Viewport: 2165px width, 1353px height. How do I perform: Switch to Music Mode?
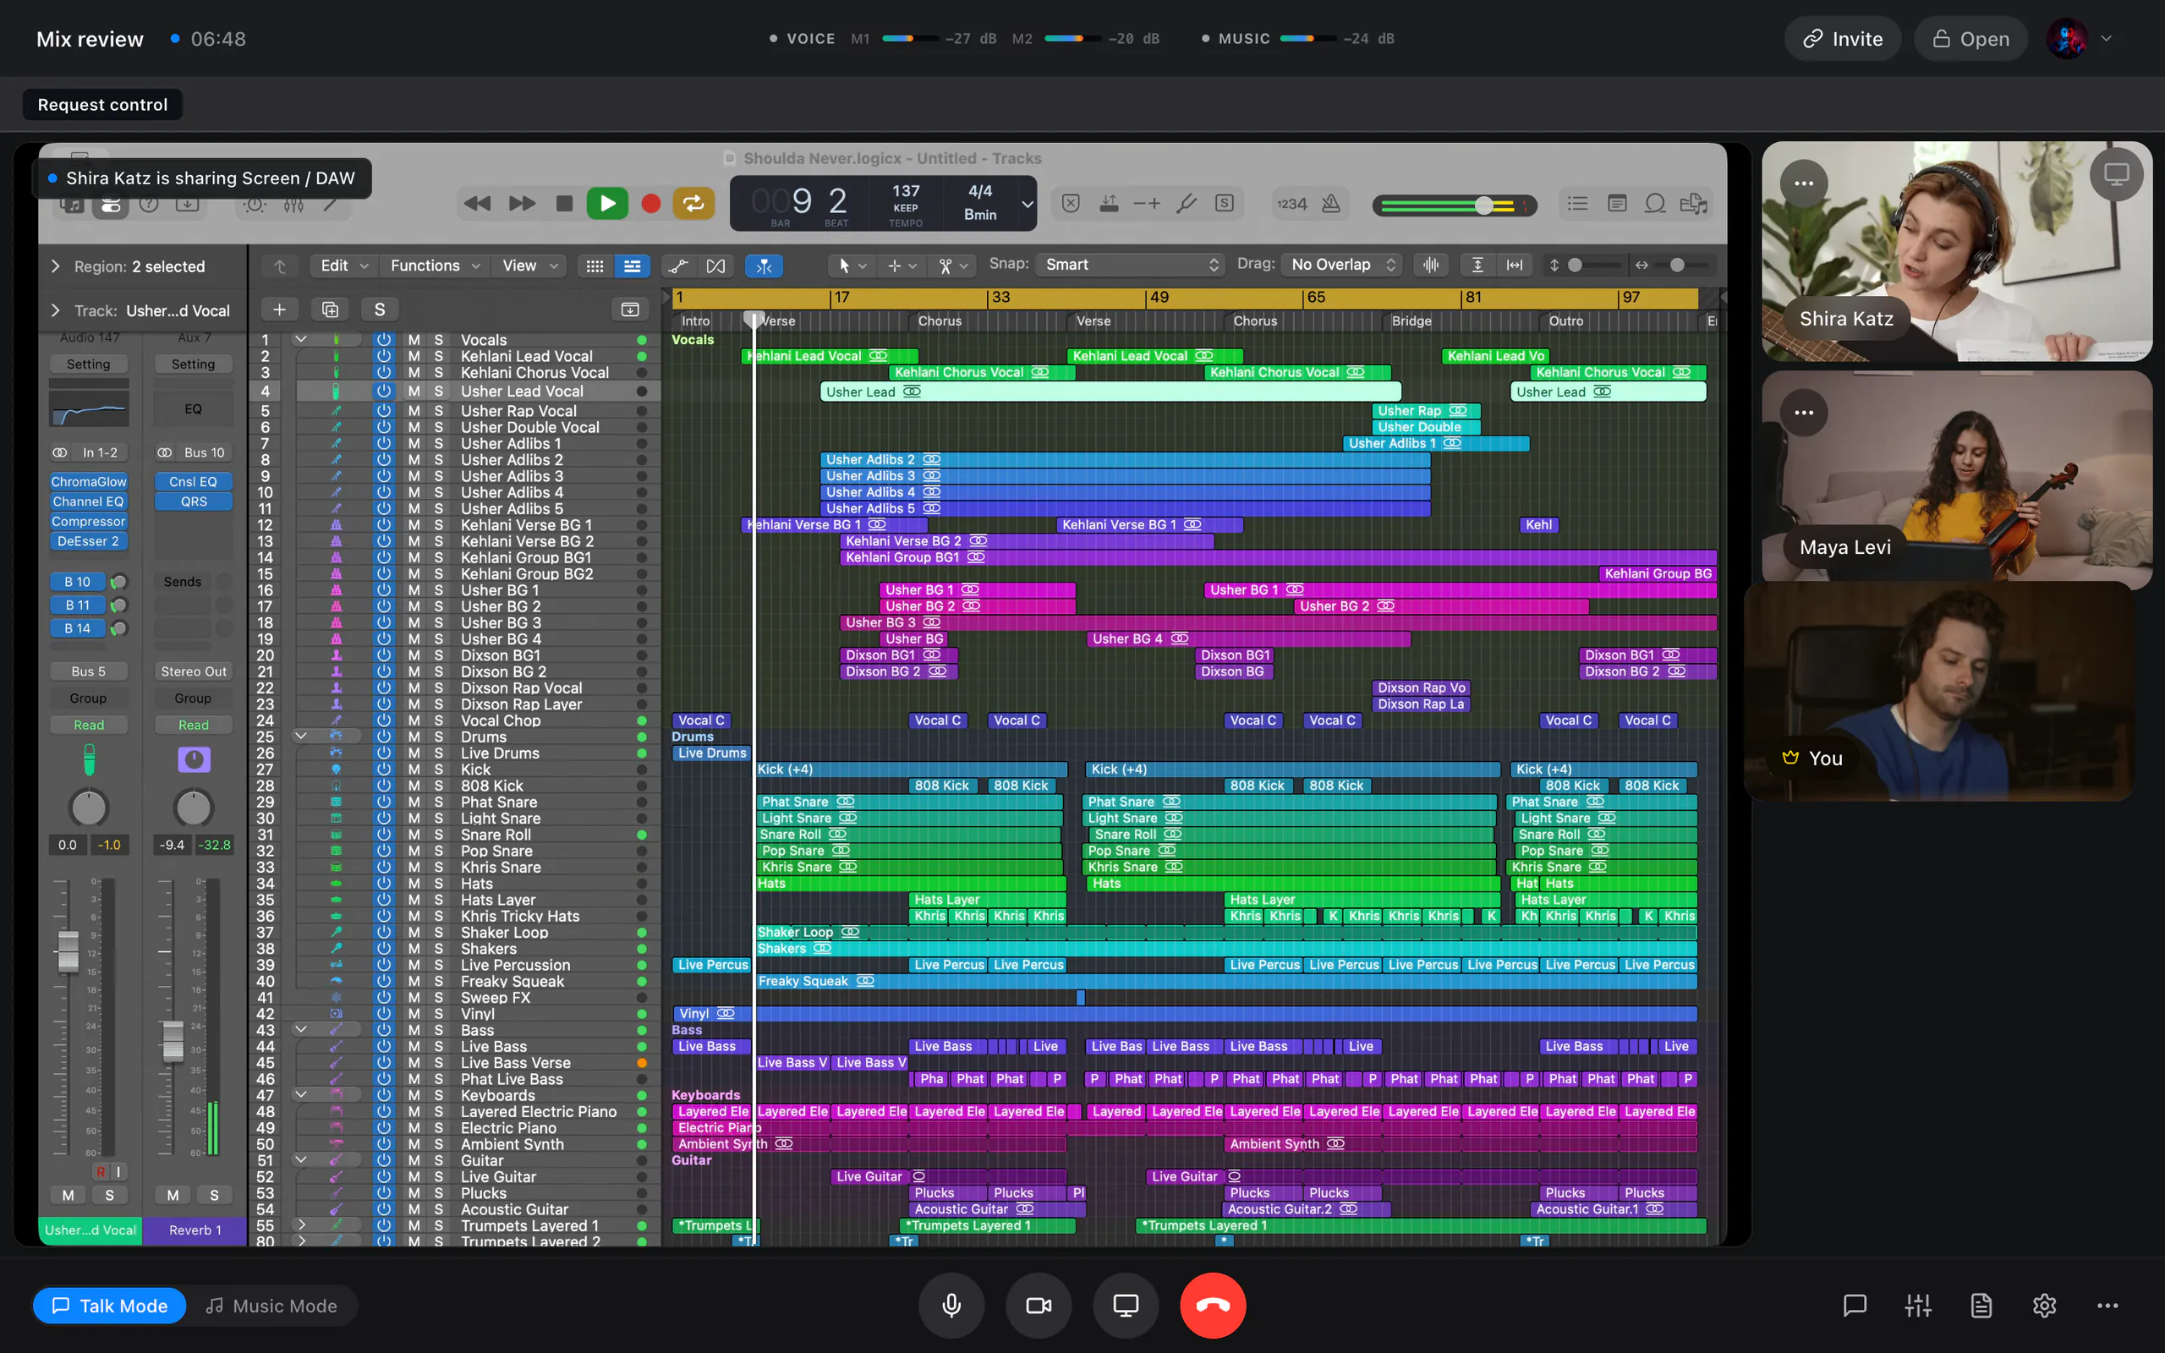pos(271,1306)
